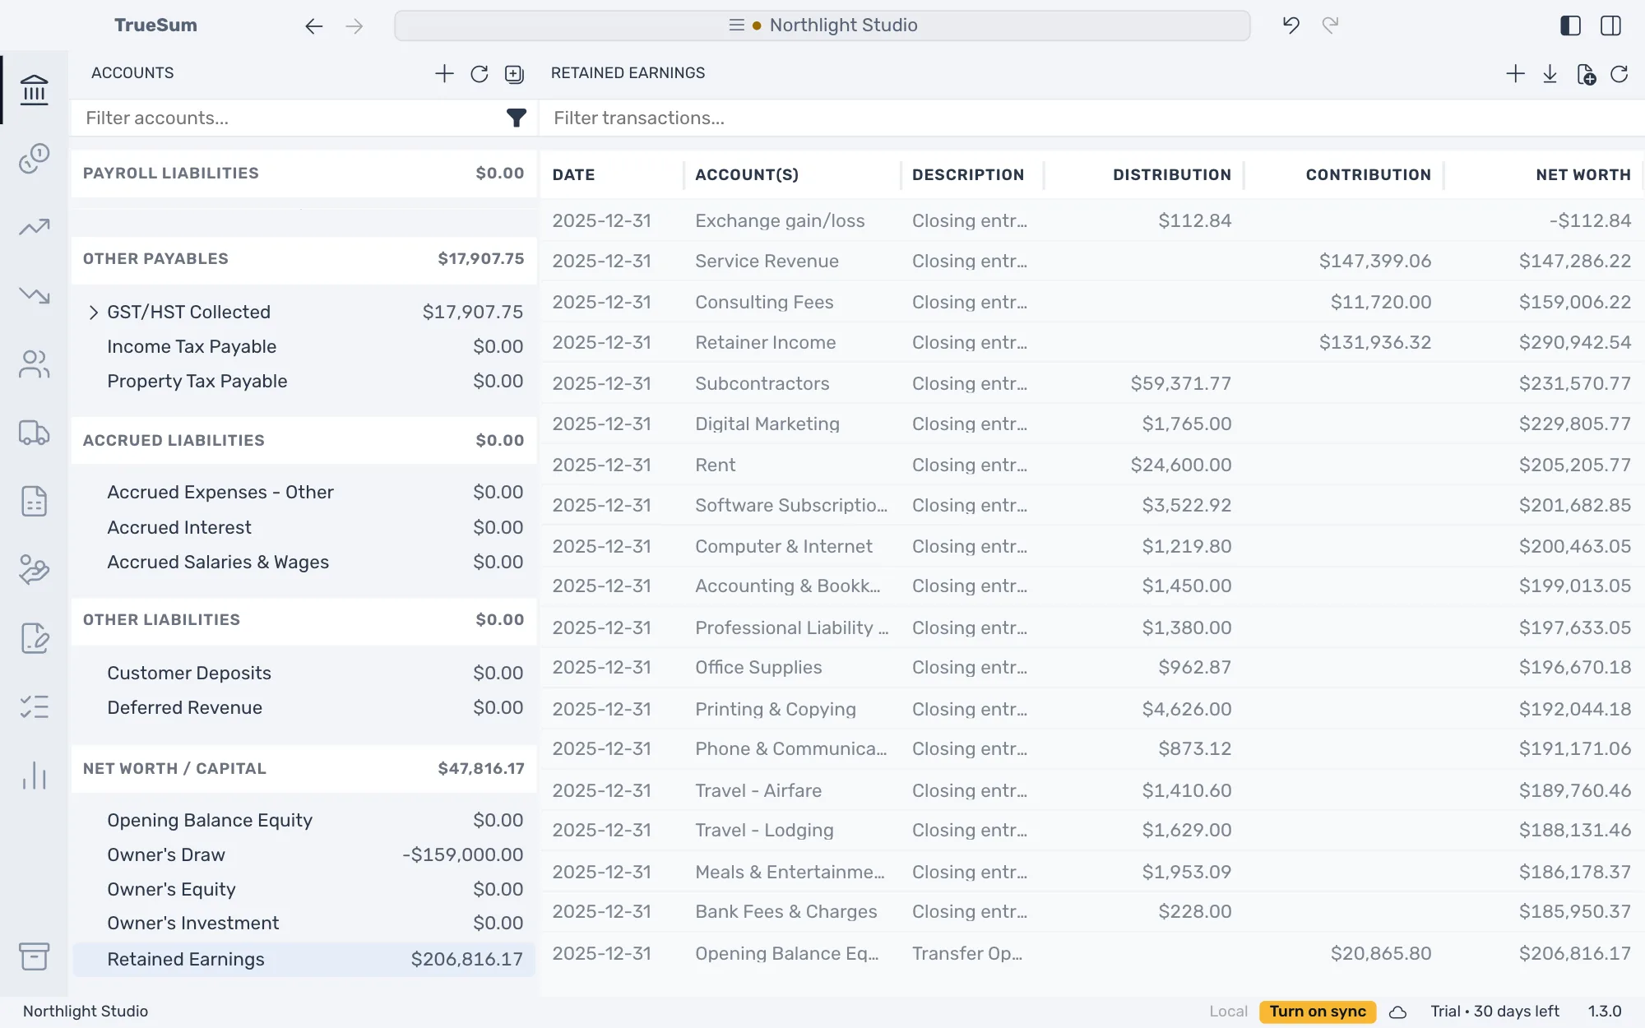Toggle the right split panel
1645x1028 pixels.
pos(1610,25)
